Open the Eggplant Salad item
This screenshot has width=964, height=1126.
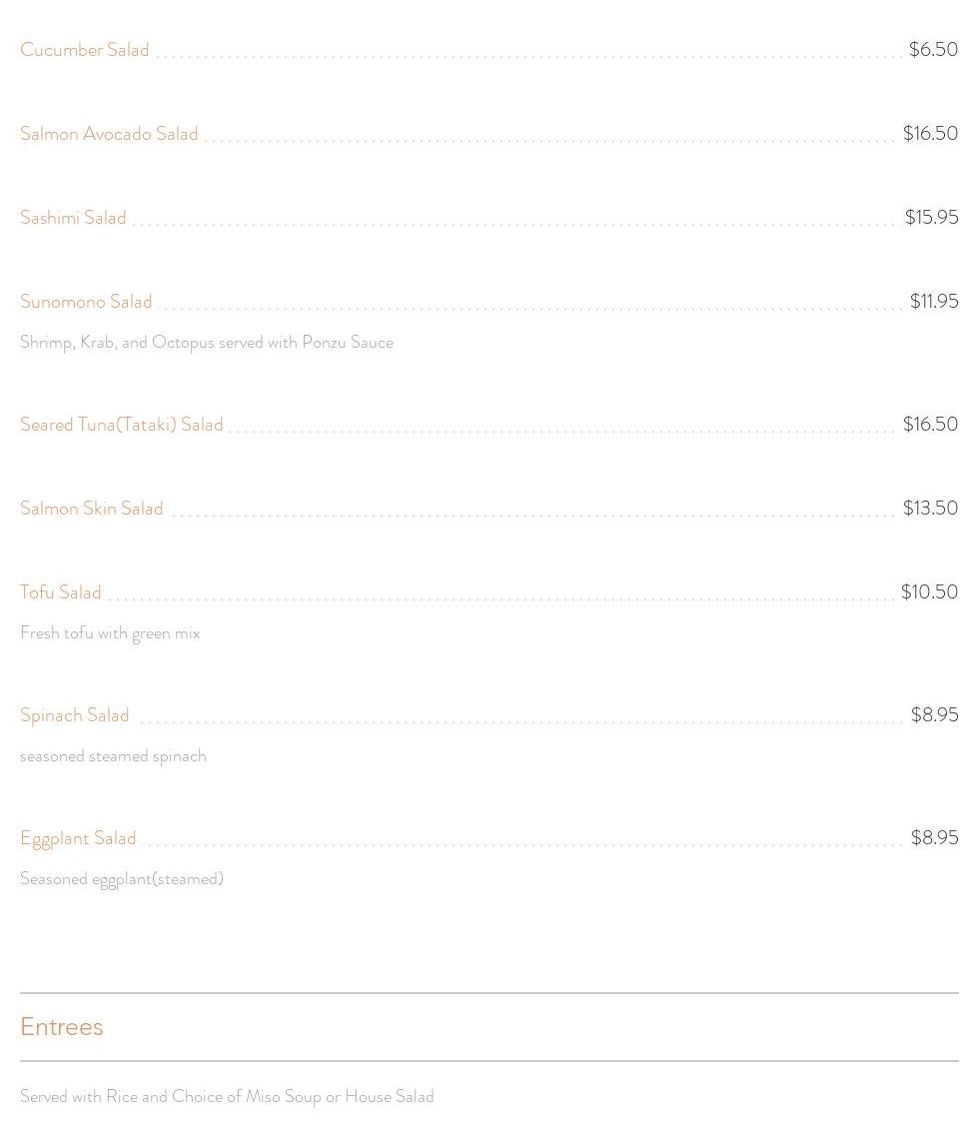click(x=78, y=839)
